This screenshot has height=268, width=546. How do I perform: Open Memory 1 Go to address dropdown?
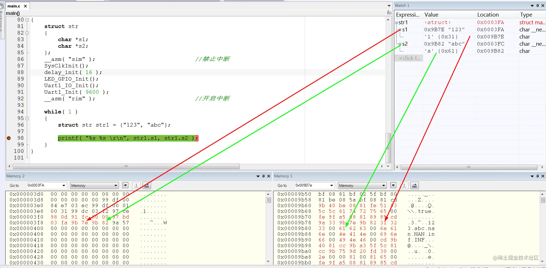coord(332,185)
